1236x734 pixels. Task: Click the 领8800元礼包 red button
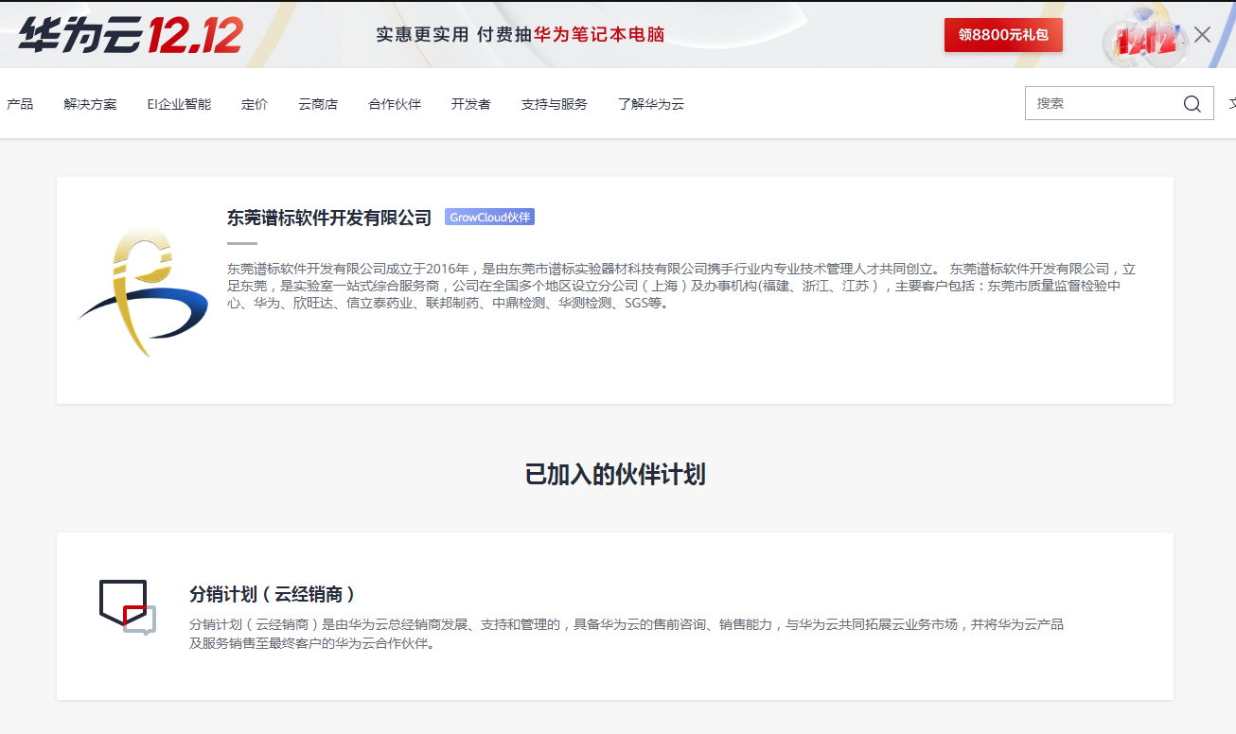coord(1003,35)
